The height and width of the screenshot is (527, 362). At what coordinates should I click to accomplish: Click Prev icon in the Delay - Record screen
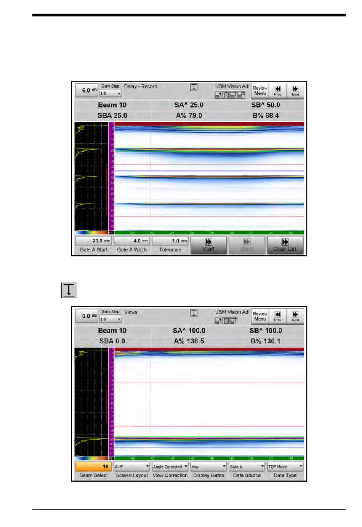point(278,91)
